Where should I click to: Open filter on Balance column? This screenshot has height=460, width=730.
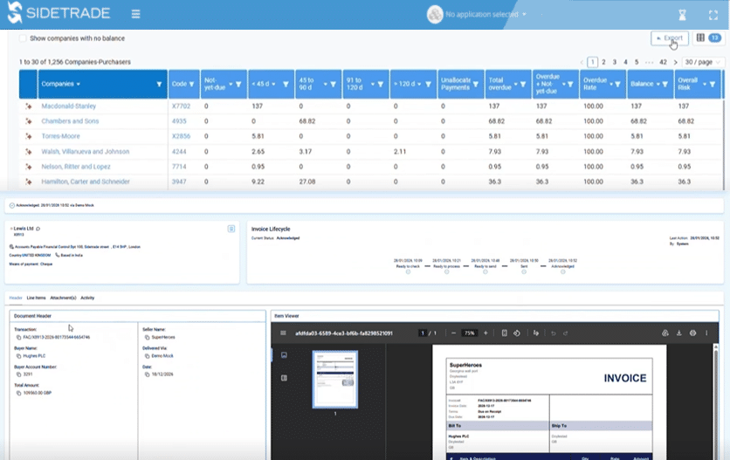click(x=665, y=85)
